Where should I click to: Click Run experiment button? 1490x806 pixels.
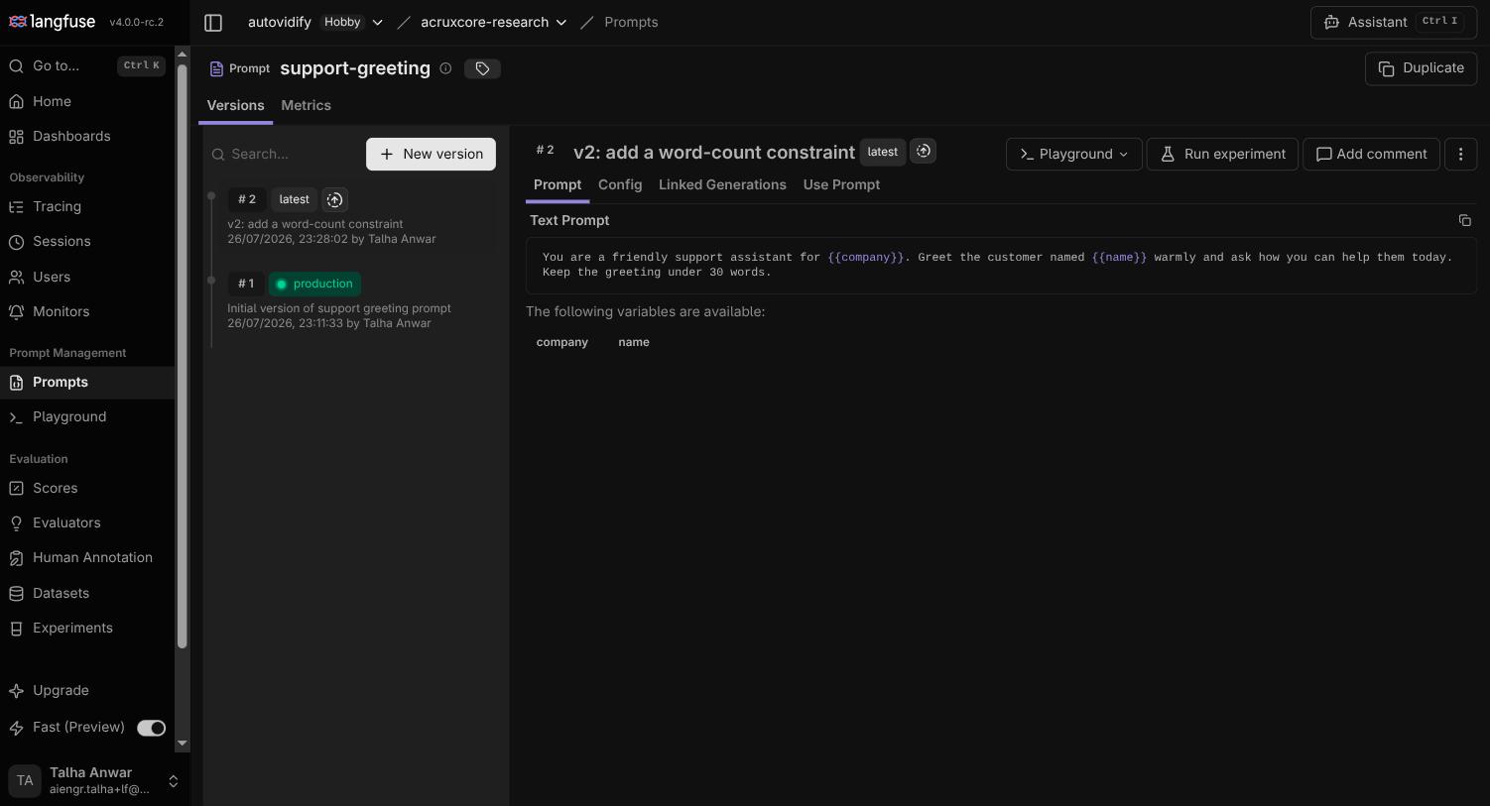(x=1222, y=154)
